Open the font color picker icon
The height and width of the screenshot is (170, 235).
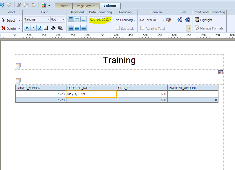(61, 28)
